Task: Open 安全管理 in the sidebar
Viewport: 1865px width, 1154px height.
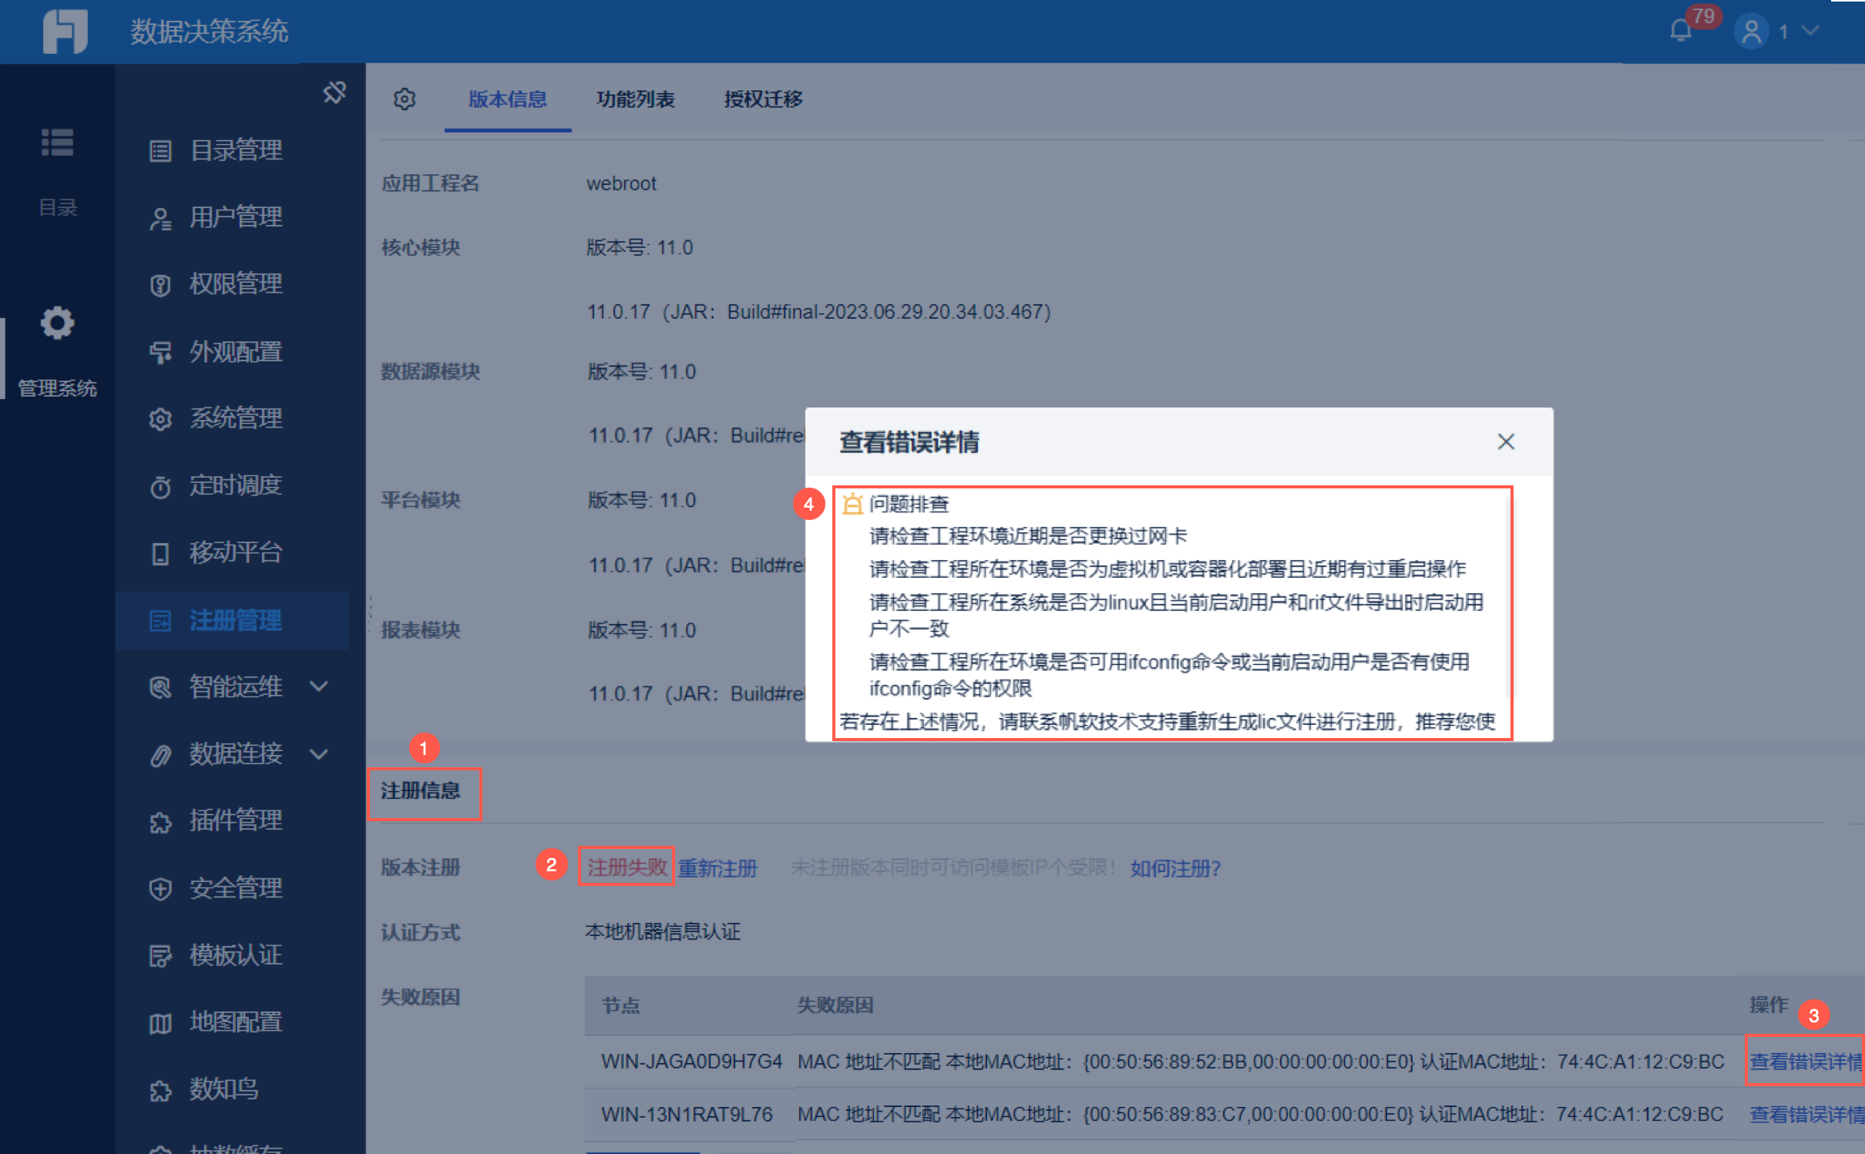Action: [235, 888]
